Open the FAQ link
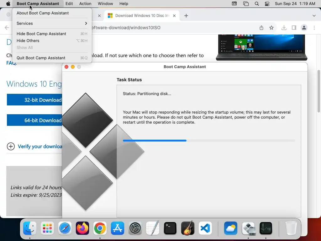The width and height of the screenshot is (321, 241). click(x=11, y=63)
